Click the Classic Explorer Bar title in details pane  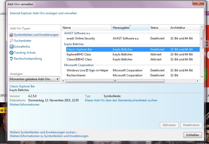22,86
